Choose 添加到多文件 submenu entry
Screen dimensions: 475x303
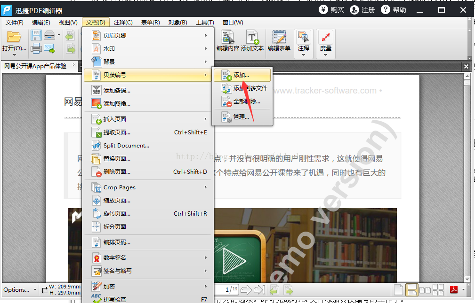pos(242,88)
